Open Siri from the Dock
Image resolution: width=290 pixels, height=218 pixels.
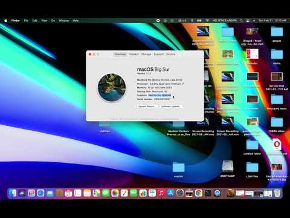coord(22,193)
